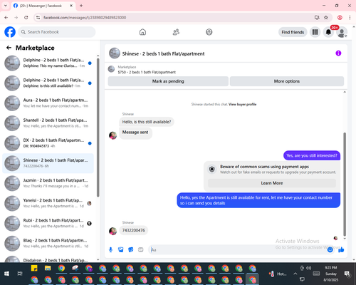Open the Facebook menu grid icon
This screenshot has height=285, width=356.
[315, 32]
